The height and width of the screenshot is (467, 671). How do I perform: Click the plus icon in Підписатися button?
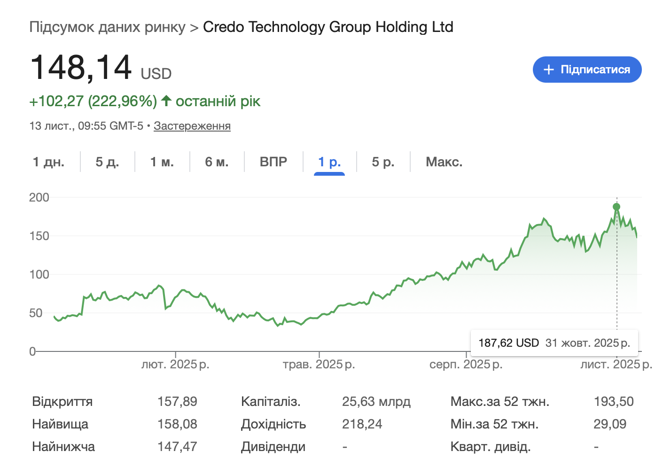pyautogui.click(x=548, y=69)
